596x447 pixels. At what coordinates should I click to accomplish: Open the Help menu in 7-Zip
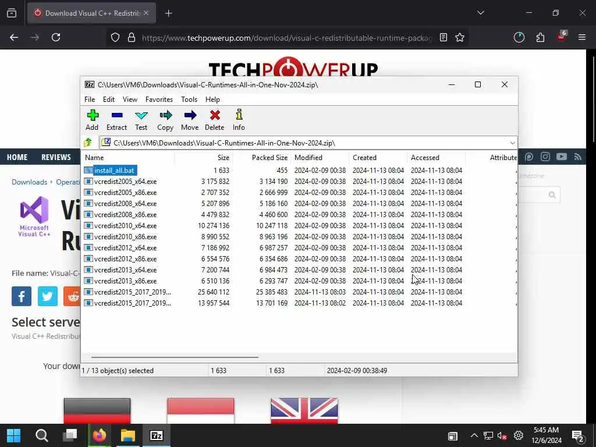coord(212,99)
